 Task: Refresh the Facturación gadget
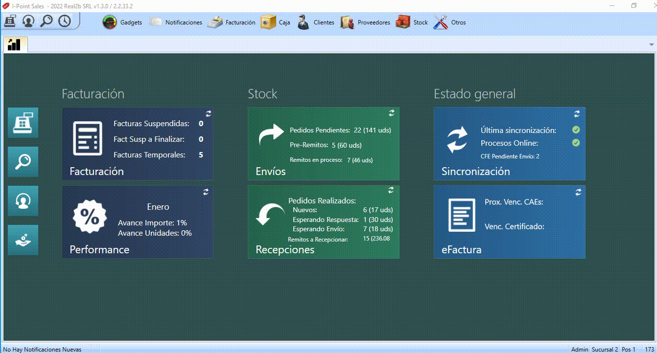[x=208, y=113]
